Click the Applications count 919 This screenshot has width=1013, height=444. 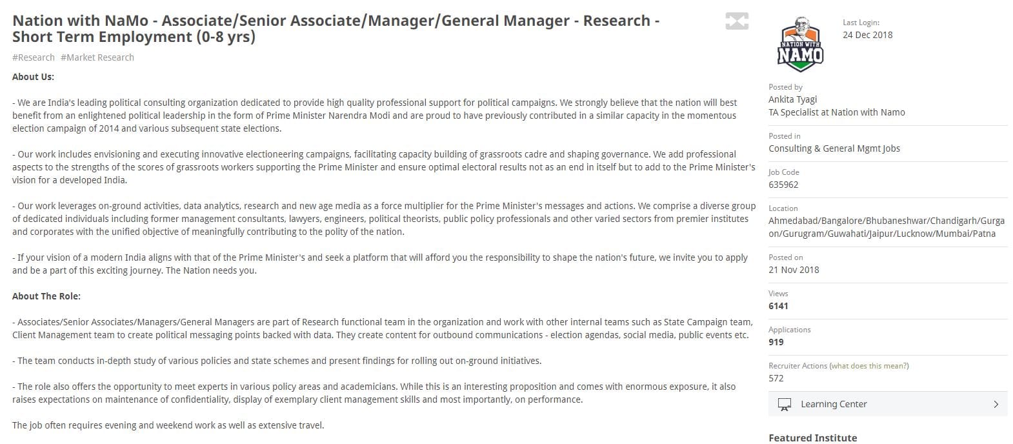tap(776, 342)
